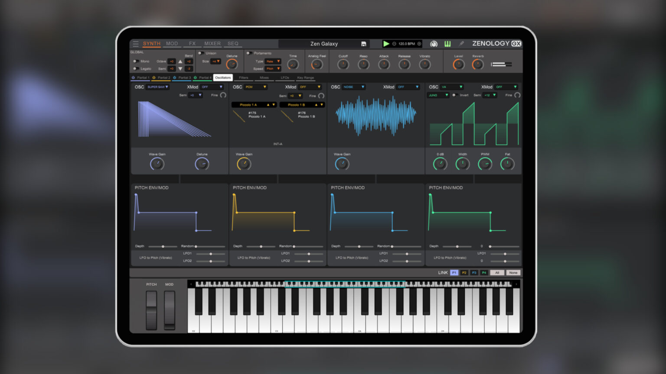Click the save preset disk icon
Viewport: 666px width, 374px height.
(364, 44)
